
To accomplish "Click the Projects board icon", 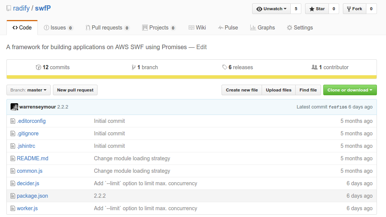I will (145, 28).
